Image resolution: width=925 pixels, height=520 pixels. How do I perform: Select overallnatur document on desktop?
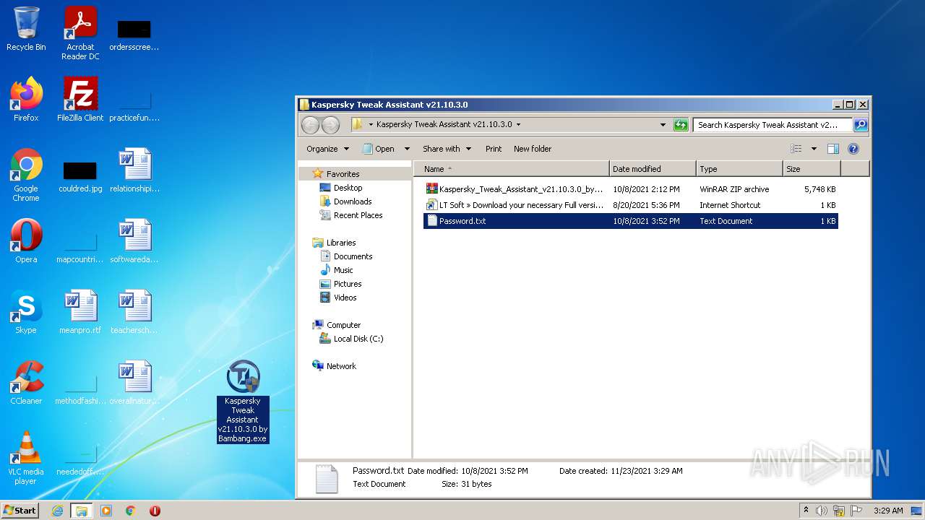pos(134,383)
